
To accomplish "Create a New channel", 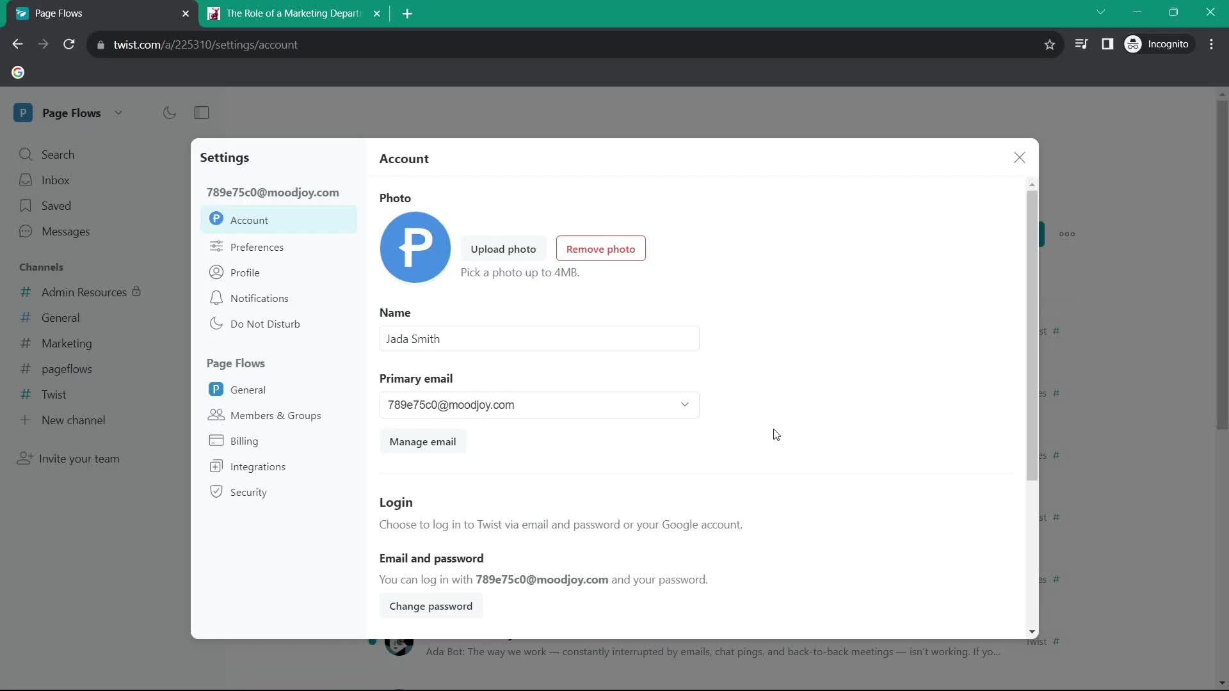I will tap(62, 420).
